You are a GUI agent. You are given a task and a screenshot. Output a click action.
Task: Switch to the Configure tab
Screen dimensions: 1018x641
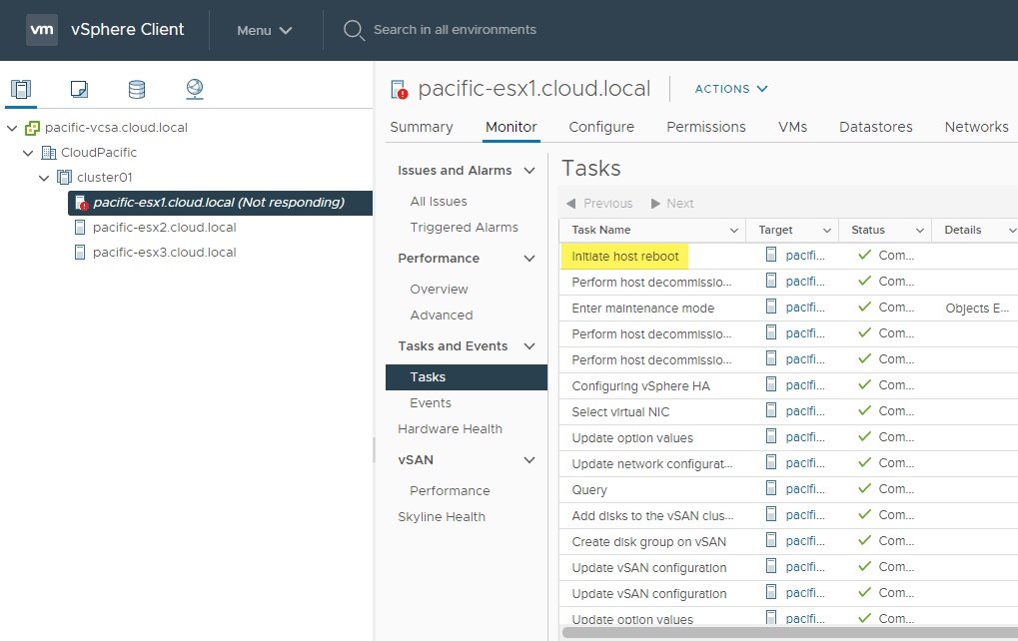[601, 127]
